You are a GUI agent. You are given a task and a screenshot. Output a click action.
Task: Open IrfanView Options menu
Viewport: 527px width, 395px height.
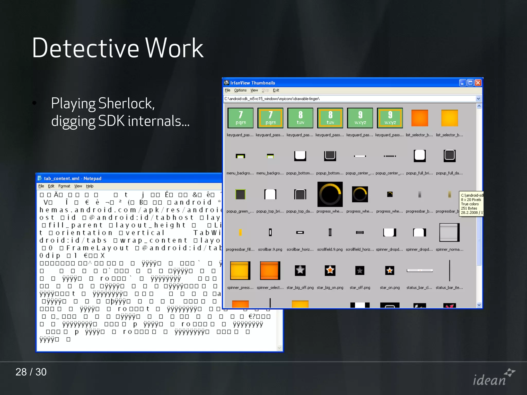click(x=240, y=90)
